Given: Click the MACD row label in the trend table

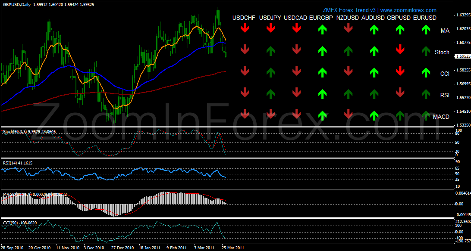Looking at the screenshot, I should pyautogui.click(x=441, y=117).
